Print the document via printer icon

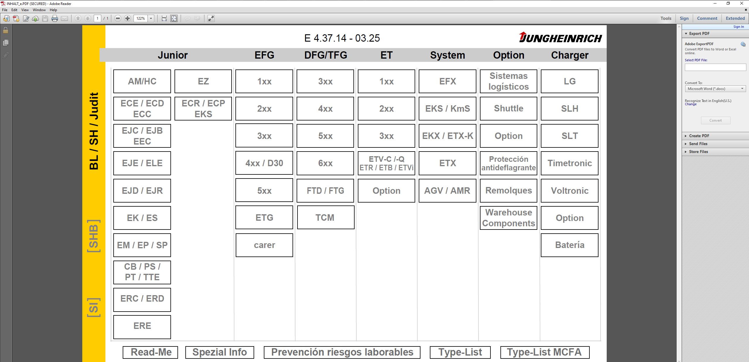55,18
